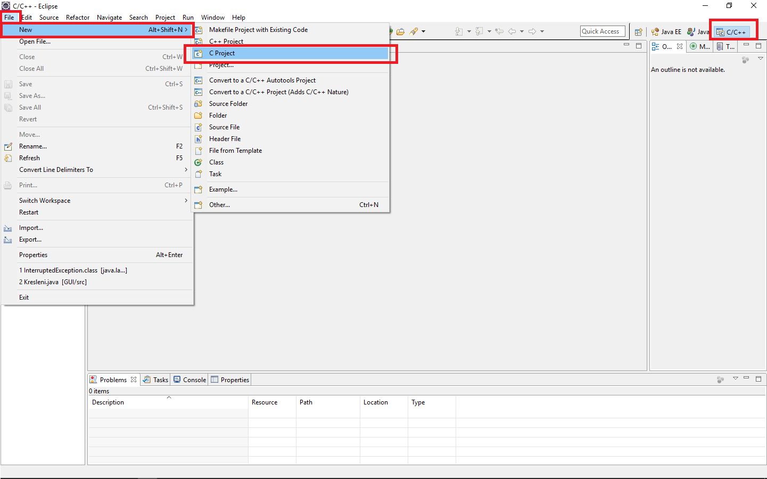Open the view menu icon in the Problems panel
This screenshot has width=767, height=479.
(x=735, y=379)
